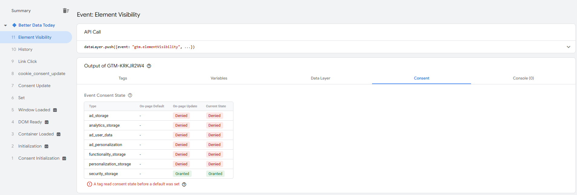577x195 pixels.
Task: Click ad_storage On-page Update Denied badge
Action: (181, 116)
